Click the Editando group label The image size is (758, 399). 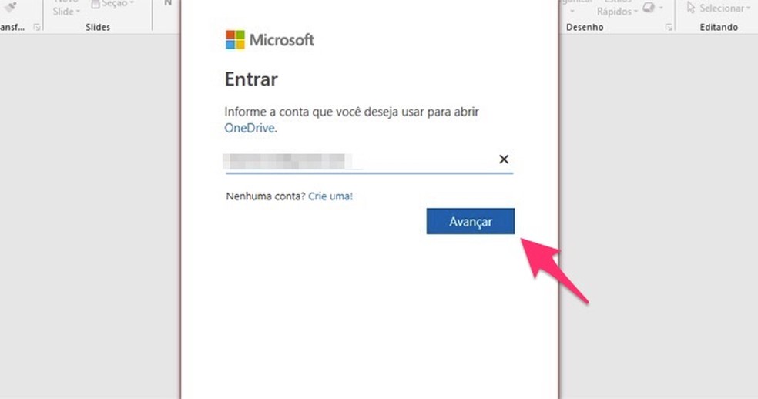[719, 27]
